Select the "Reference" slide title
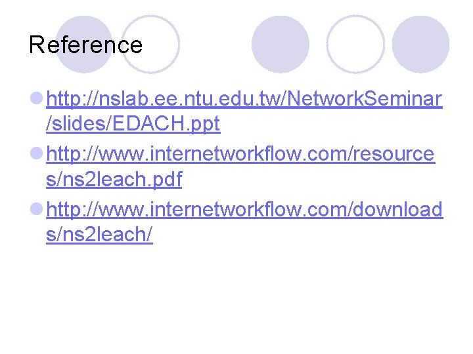This screenshot has height=354, width=473. pyautogui.click(x=85, y=45)
